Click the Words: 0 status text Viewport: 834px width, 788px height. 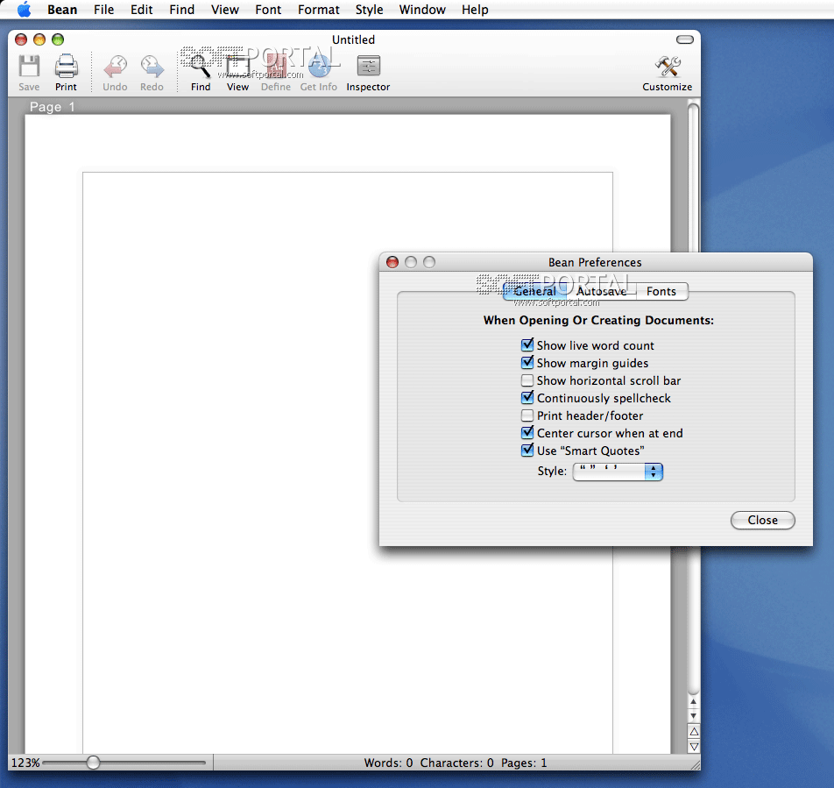coord(388,763)
